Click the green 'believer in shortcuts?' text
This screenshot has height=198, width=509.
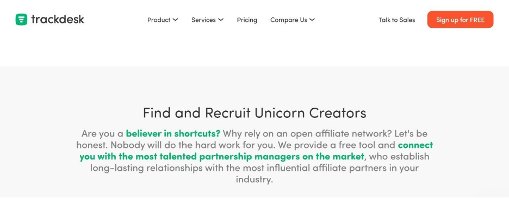point(173,133)
